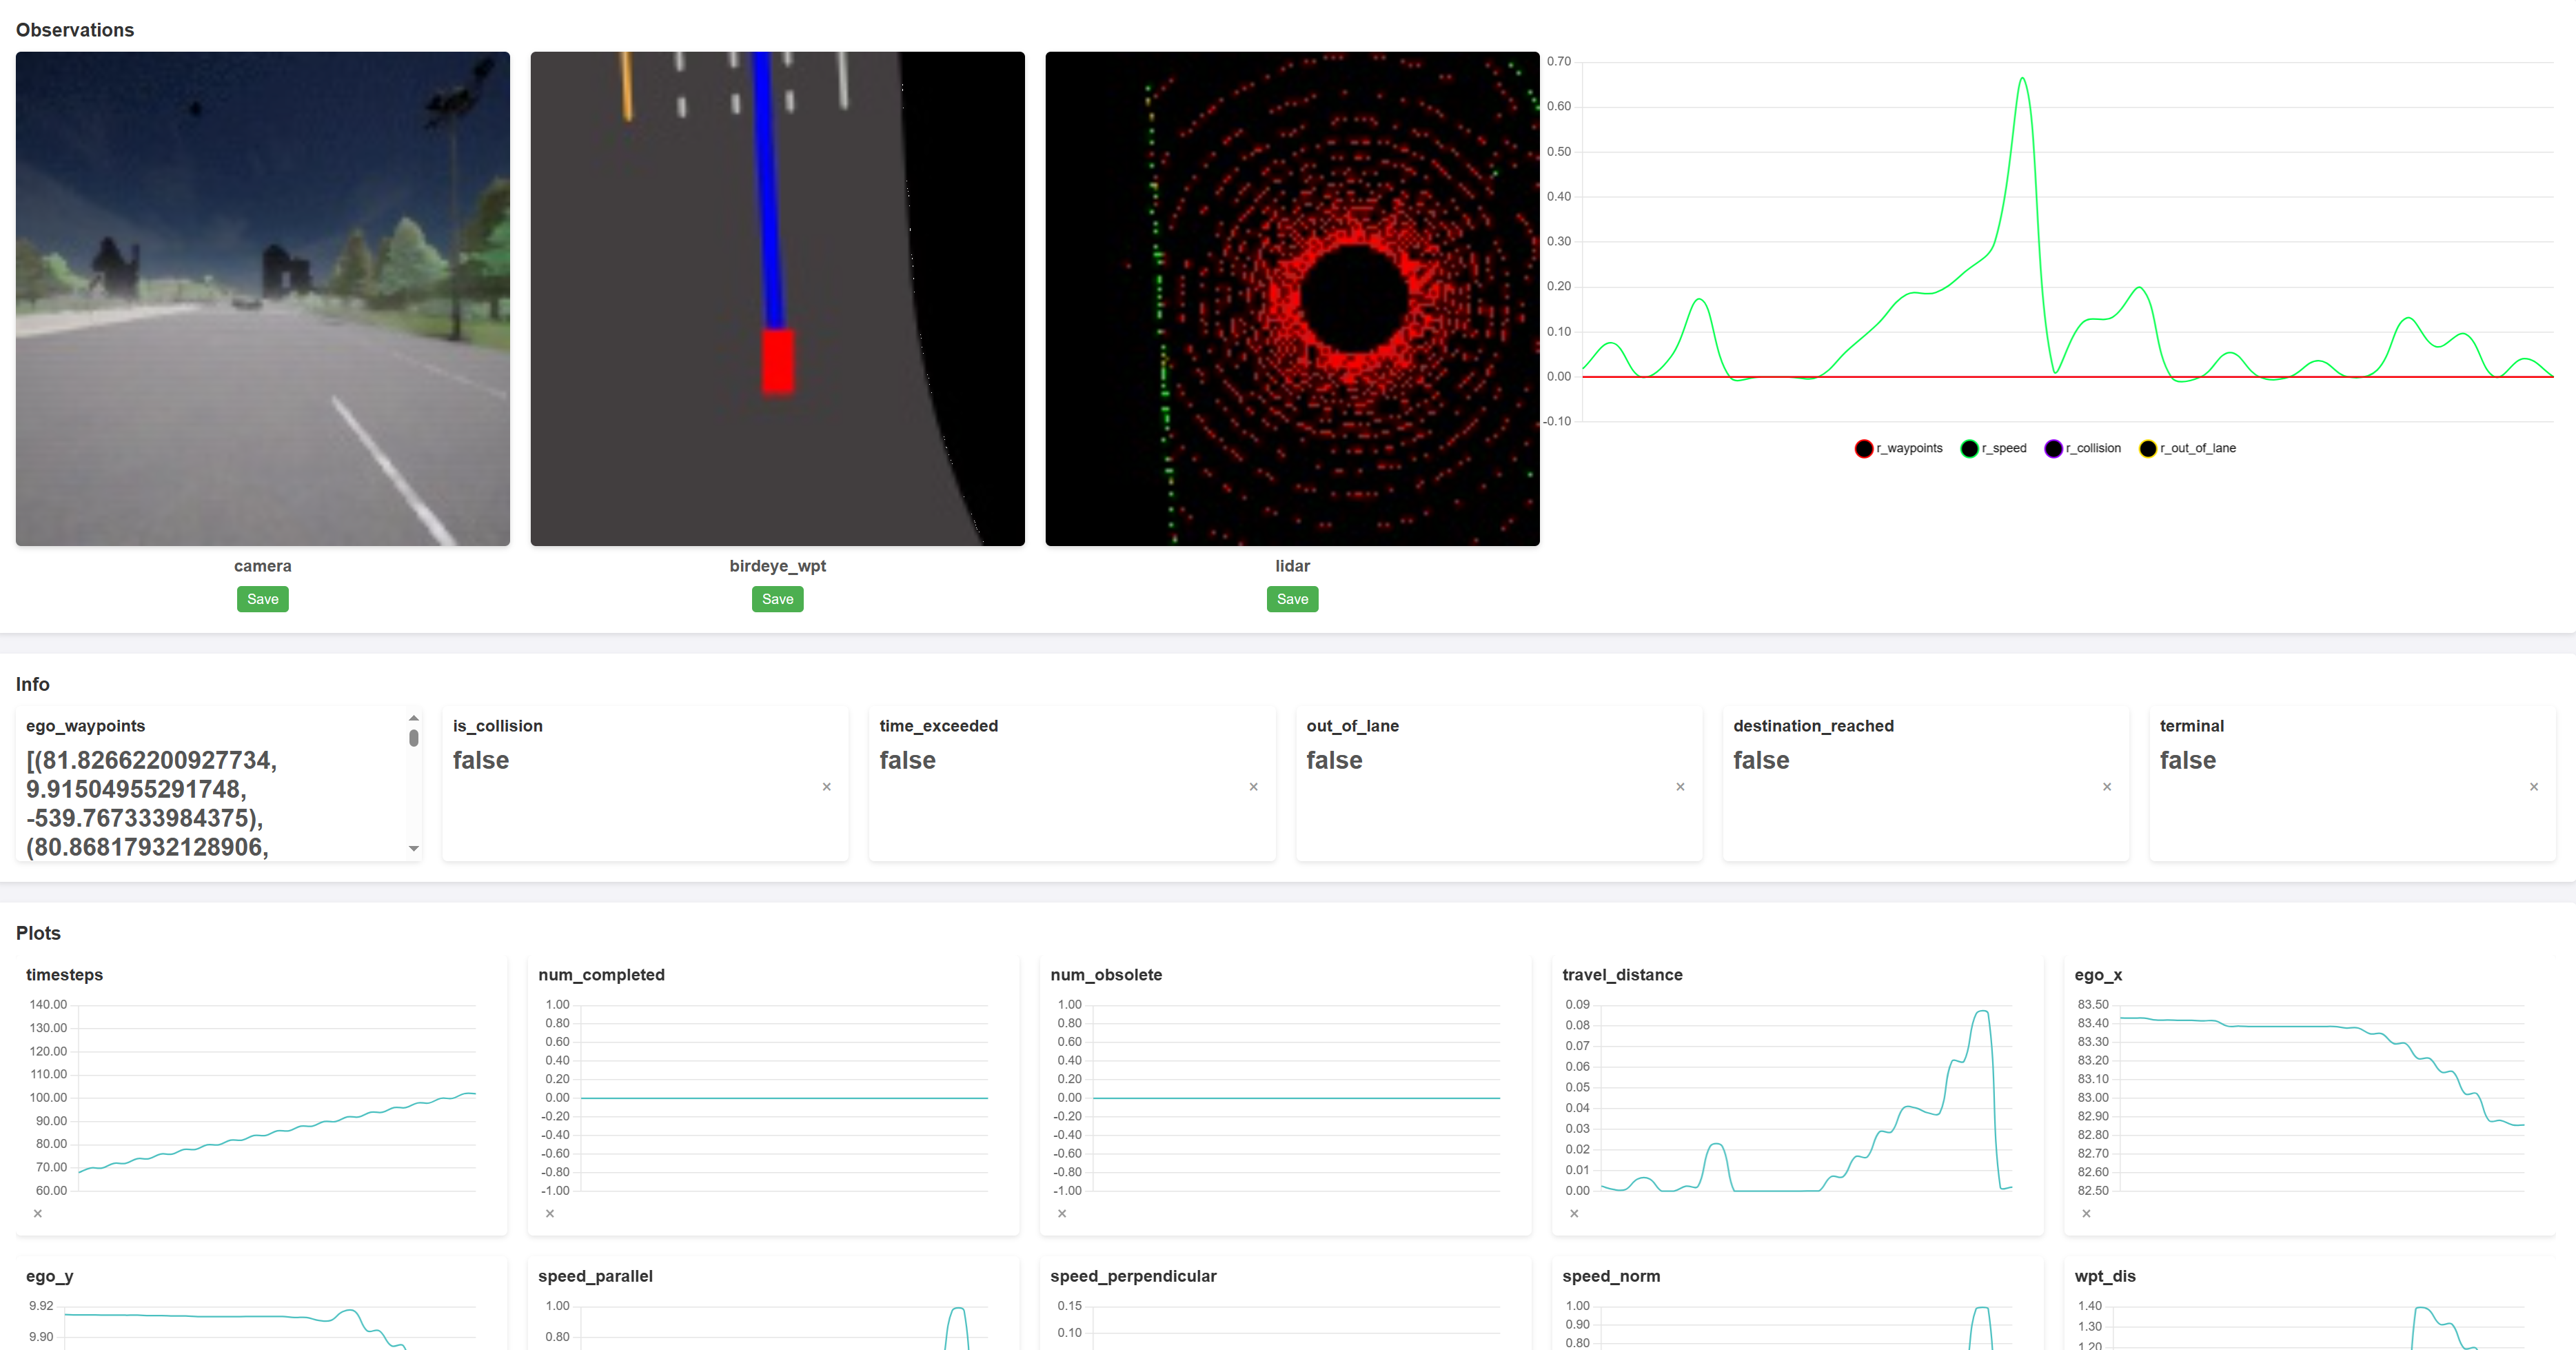Remove the timesteps plot
This screenshot has width=2576, height=1350.
(x=38, y=1213)
